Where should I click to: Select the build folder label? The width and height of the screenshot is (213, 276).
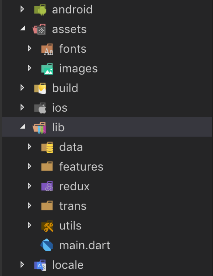65,88
